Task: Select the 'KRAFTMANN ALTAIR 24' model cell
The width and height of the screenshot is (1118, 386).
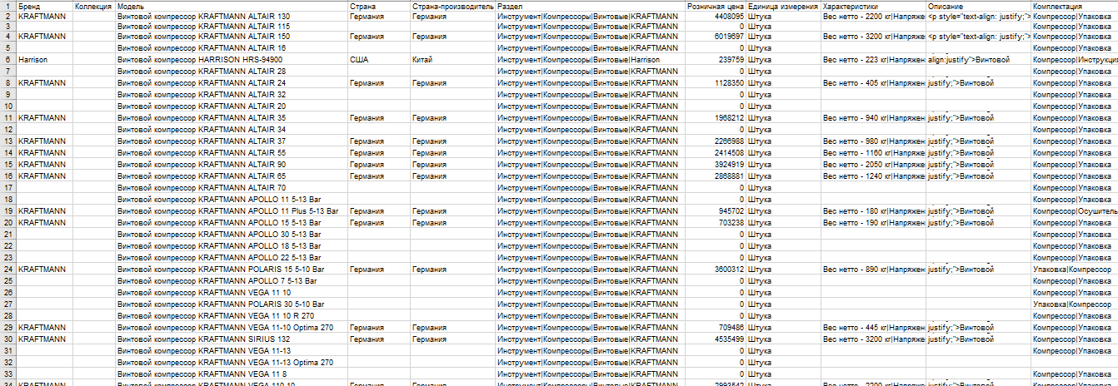Action: click(232, 83)
